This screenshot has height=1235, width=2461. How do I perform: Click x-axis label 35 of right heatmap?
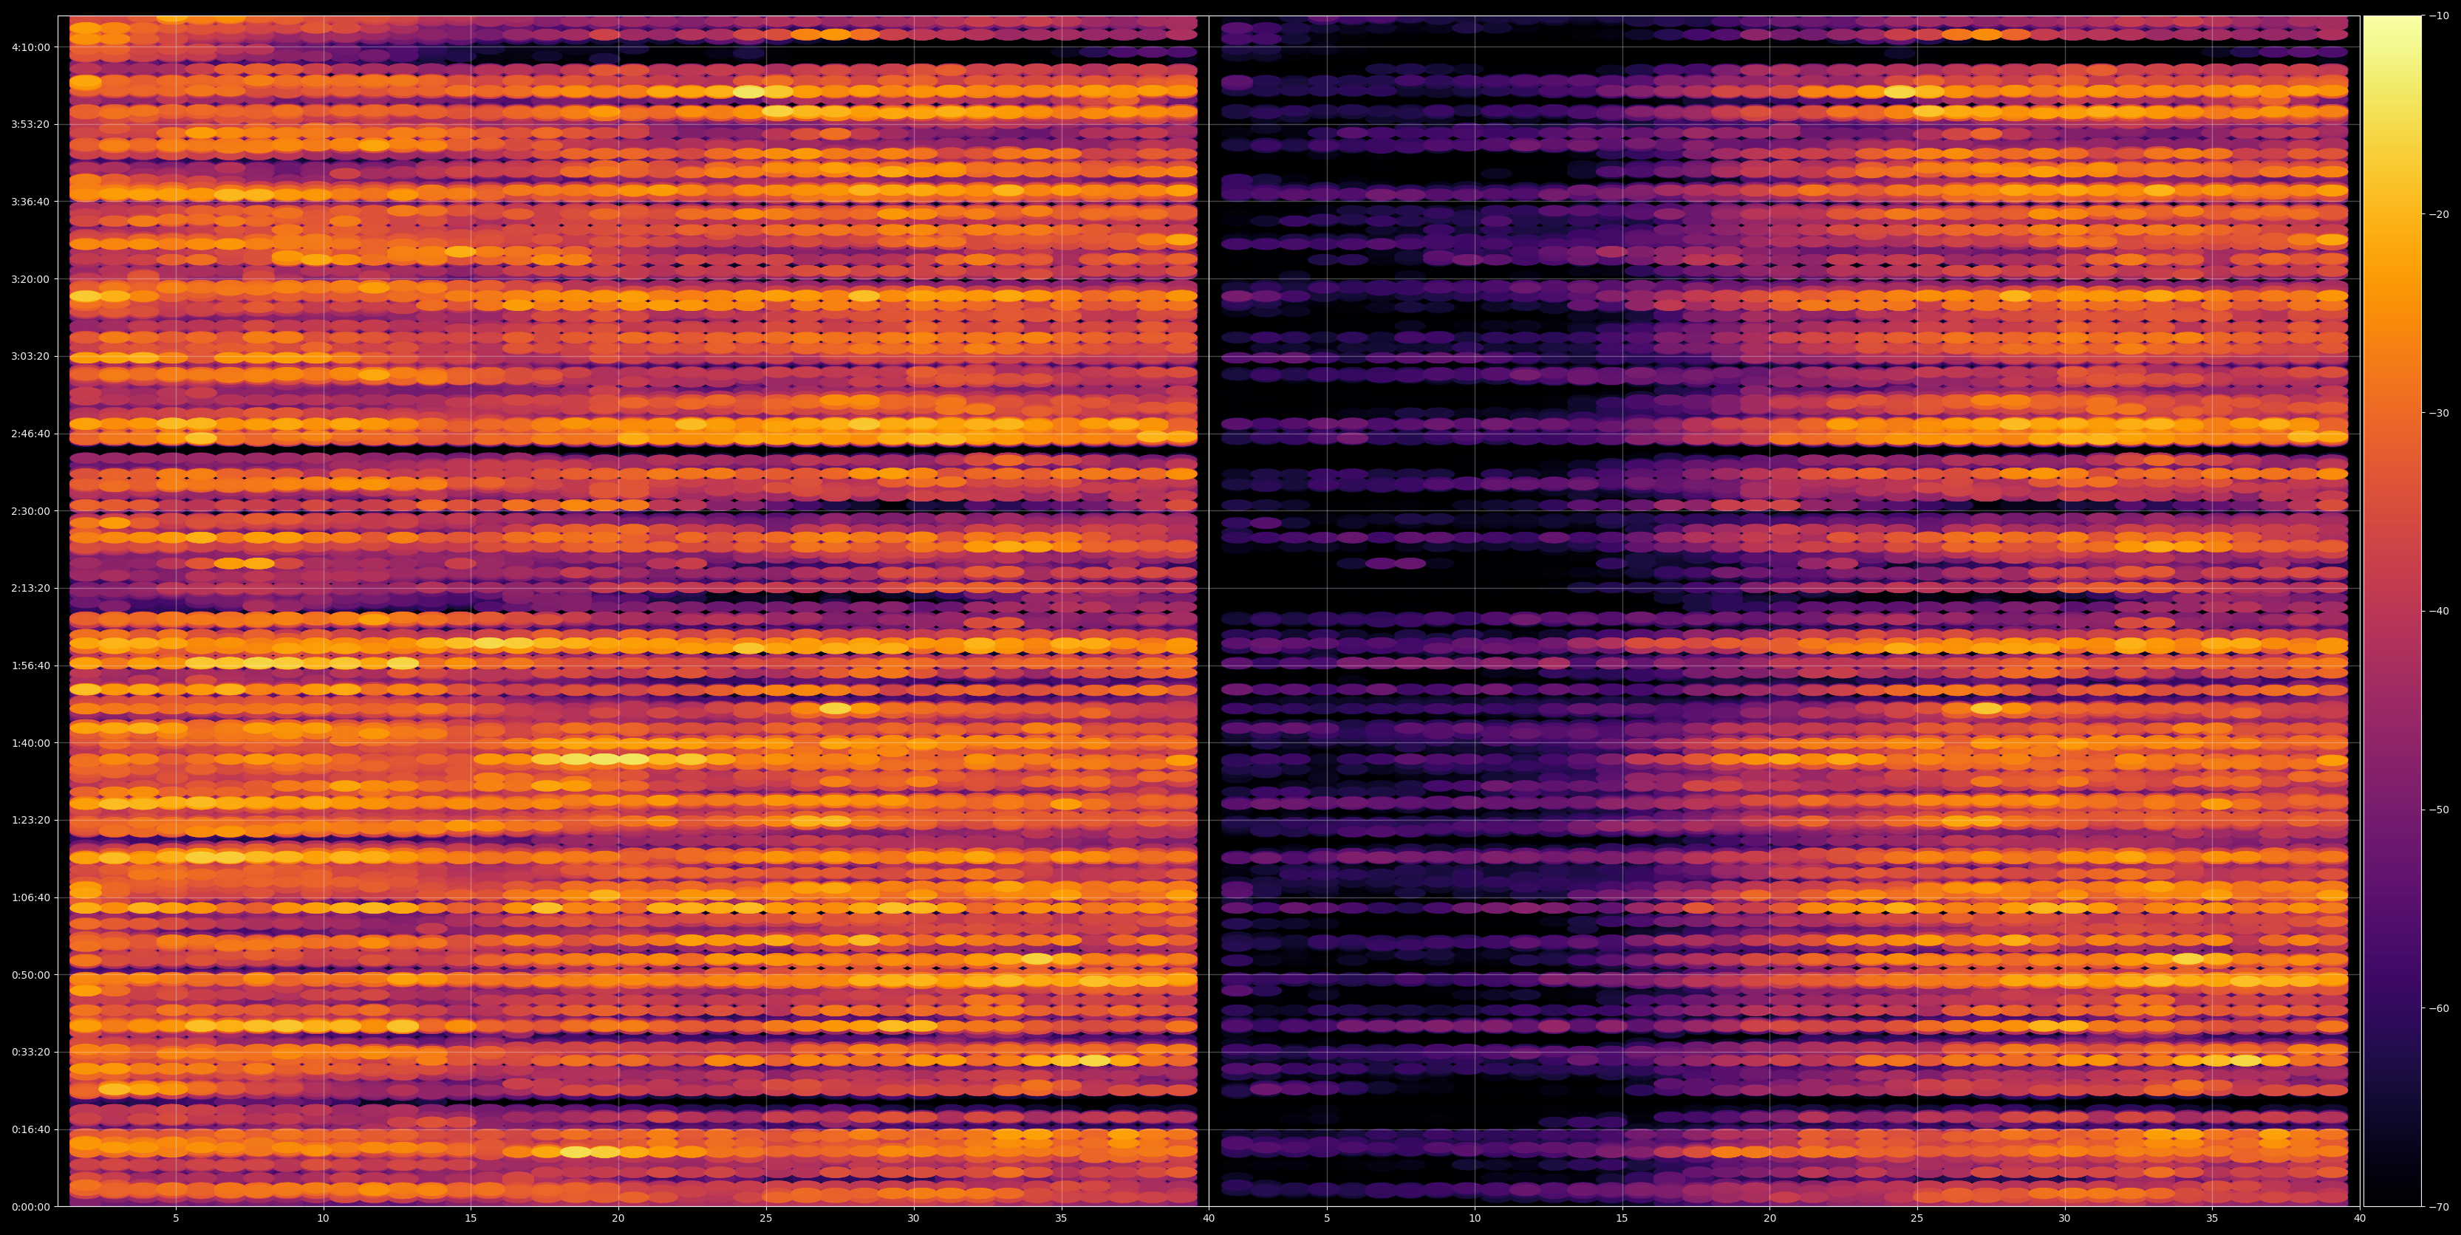(x=2213, y=1219)
